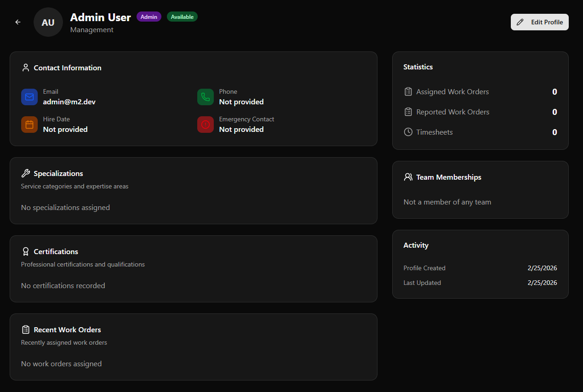
Task: Click the blue email envelope icon
Action: (29, 97)
